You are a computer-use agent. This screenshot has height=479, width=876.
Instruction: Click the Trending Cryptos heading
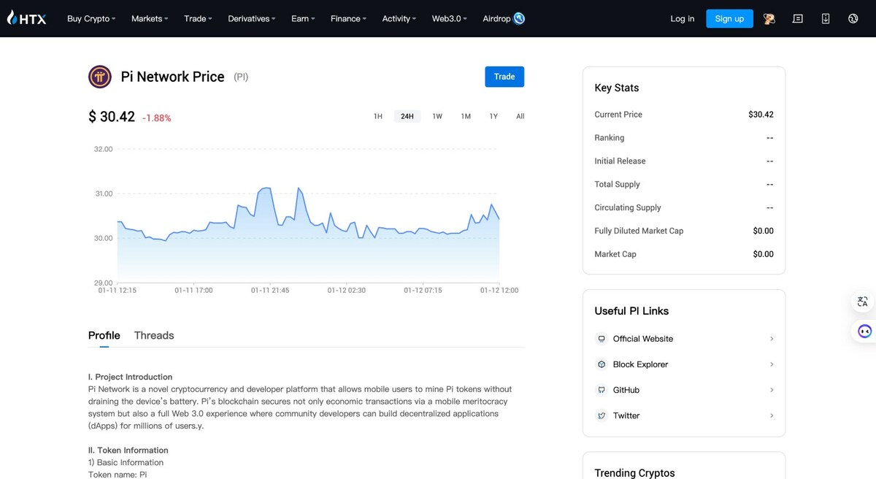click(635, 472)
